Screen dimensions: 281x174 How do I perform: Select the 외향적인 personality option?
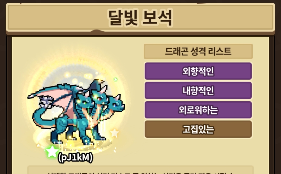tap(198, 71)
